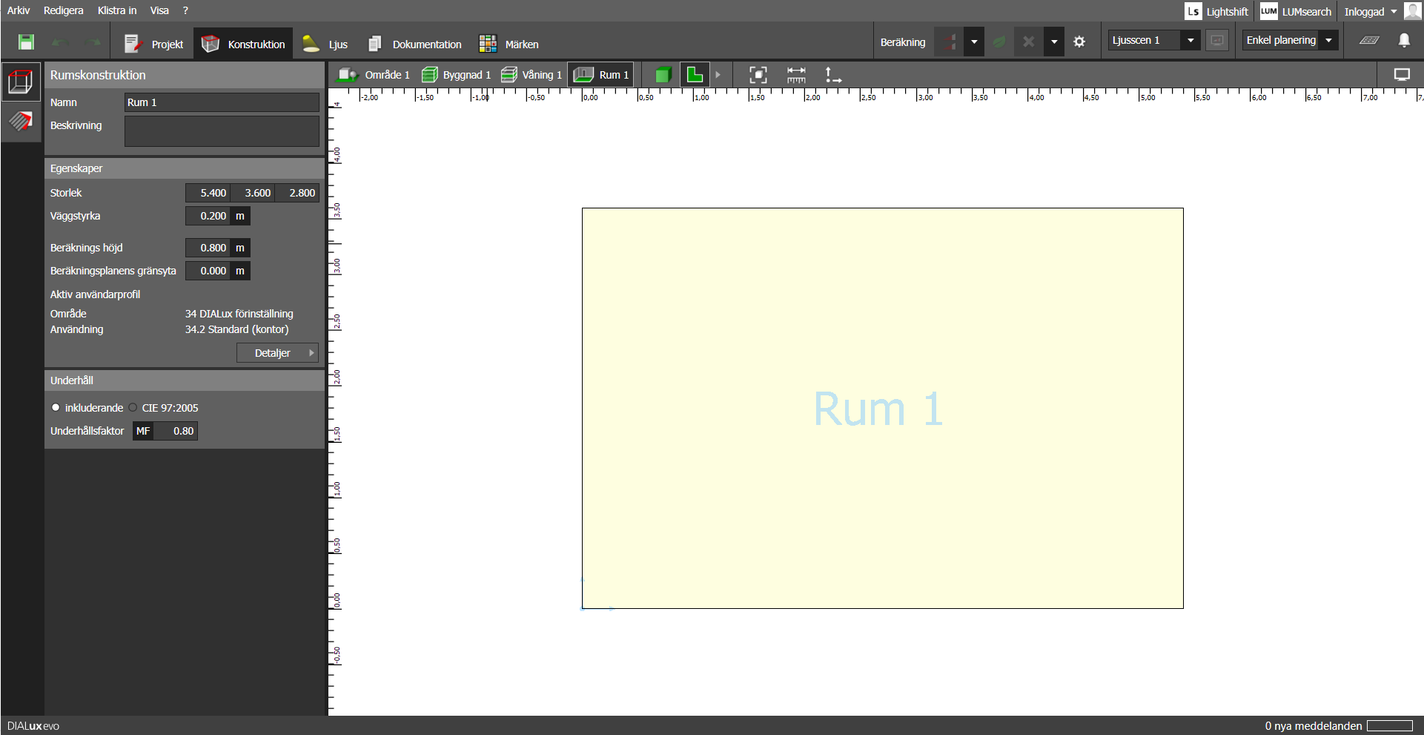Select the hatched surface tool in sidebar
The image size is (1424, 735).
pyautogui.click(x=20, y=121)
